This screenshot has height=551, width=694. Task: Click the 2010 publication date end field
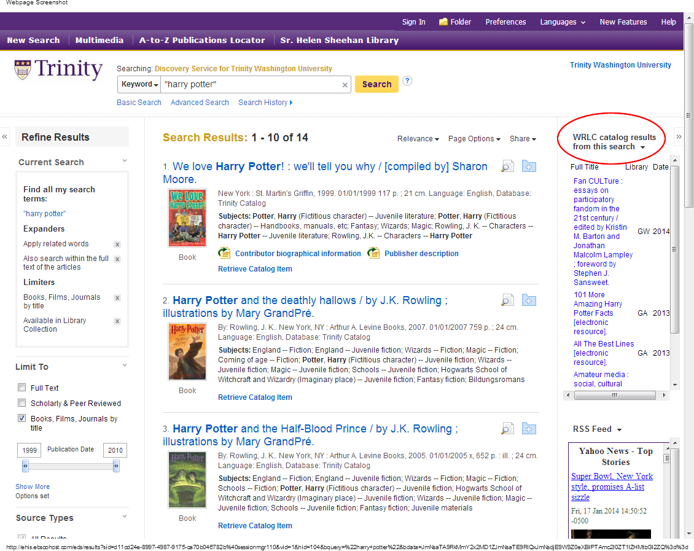115,450
